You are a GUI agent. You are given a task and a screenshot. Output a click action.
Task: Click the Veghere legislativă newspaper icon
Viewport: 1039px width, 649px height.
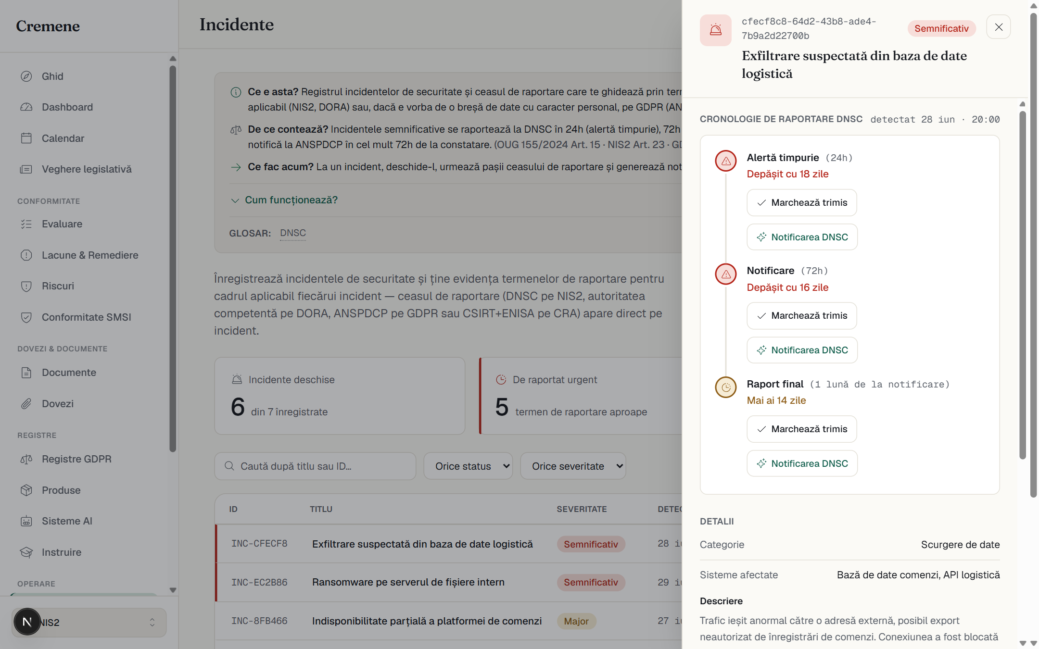(26, 169)
